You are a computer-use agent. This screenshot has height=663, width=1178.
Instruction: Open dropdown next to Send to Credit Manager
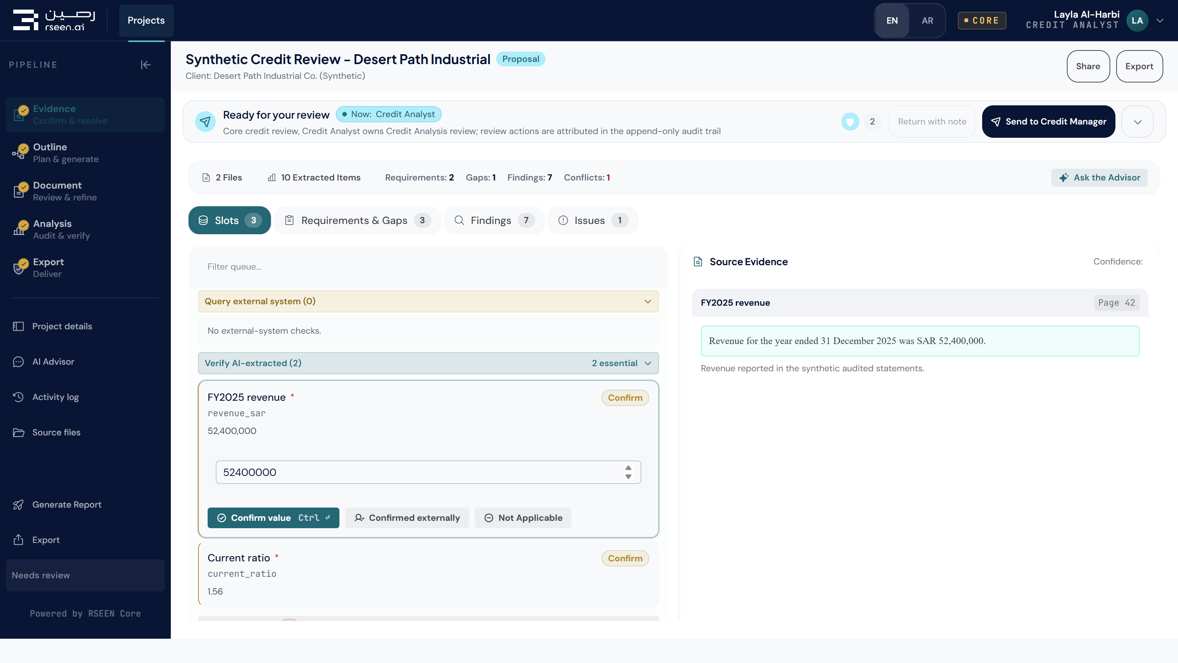coord(1137,122)
